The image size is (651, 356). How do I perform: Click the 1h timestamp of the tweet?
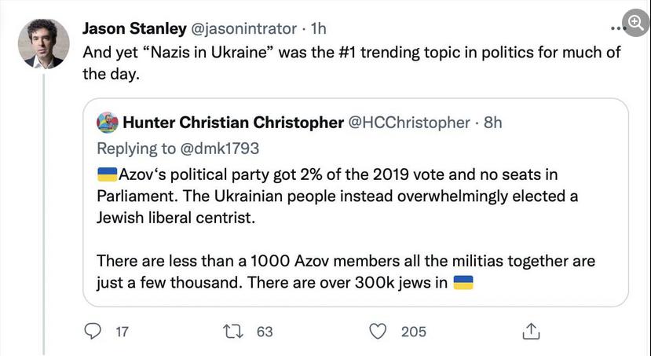[x=319, y=28]
